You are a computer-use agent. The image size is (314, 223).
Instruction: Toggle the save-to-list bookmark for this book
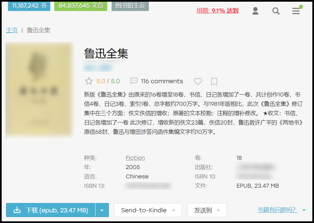tap(214, 81)
